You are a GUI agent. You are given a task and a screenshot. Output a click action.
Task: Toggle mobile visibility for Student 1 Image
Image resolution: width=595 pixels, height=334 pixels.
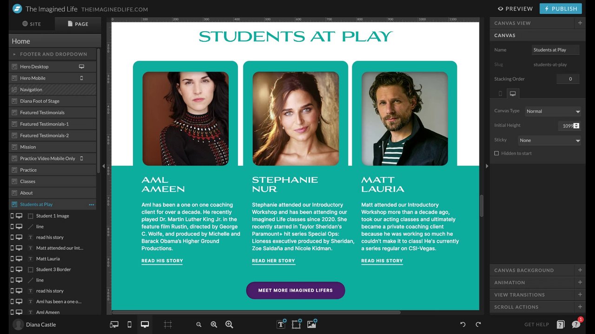(x=12, y=216)
